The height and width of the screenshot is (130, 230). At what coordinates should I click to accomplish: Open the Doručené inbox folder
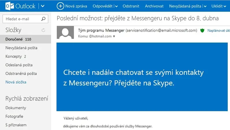(x=25, y=39)
